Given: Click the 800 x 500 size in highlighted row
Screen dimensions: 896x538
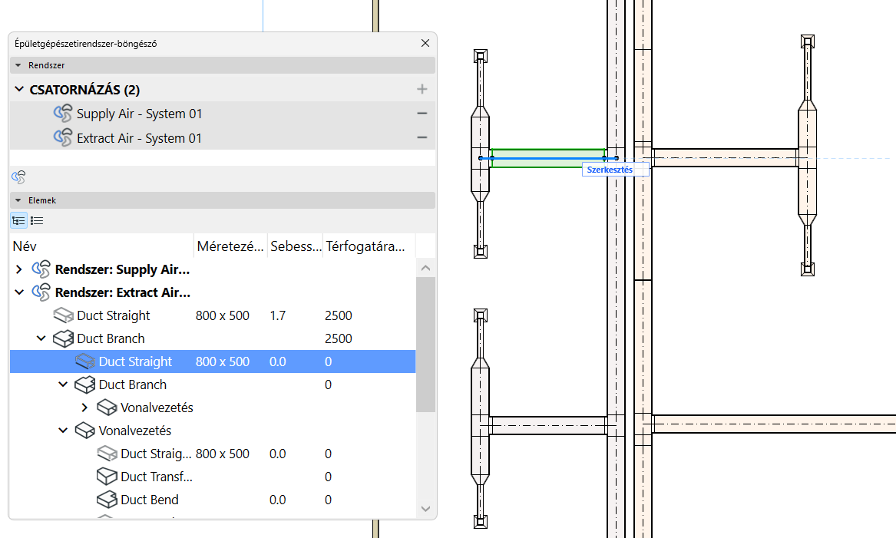Looking at the screenshot, I should [x=223, y=361].
